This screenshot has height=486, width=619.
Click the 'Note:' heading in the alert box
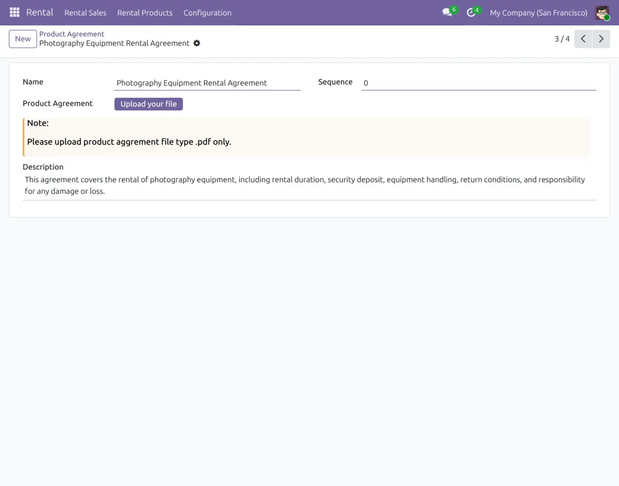(38, 123)
